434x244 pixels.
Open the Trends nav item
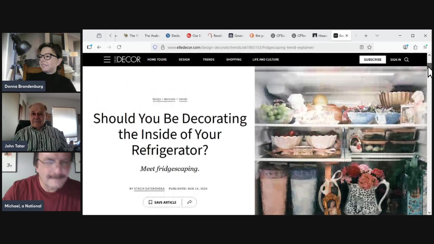209,60
